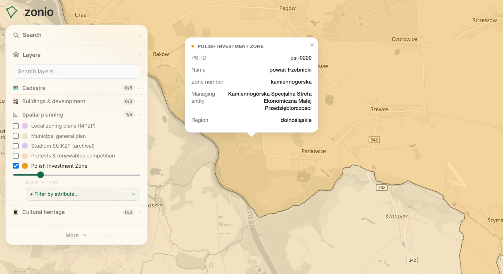Click the Search row label
The width and height of the screenshot is (503, 274).
tap(32, 35)
